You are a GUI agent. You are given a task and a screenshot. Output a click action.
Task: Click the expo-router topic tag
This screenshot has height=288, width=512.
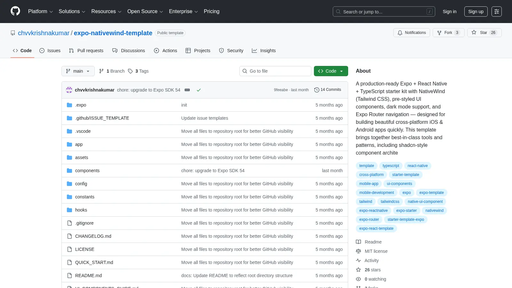[x=369, y=220]
